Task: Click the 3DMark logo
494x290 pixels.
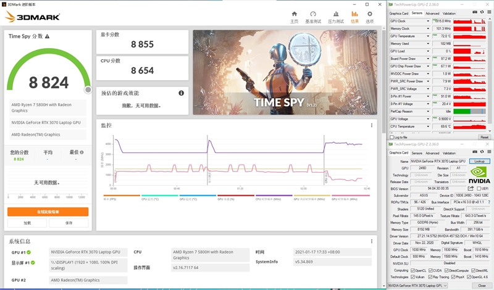Action: (33, 17)
